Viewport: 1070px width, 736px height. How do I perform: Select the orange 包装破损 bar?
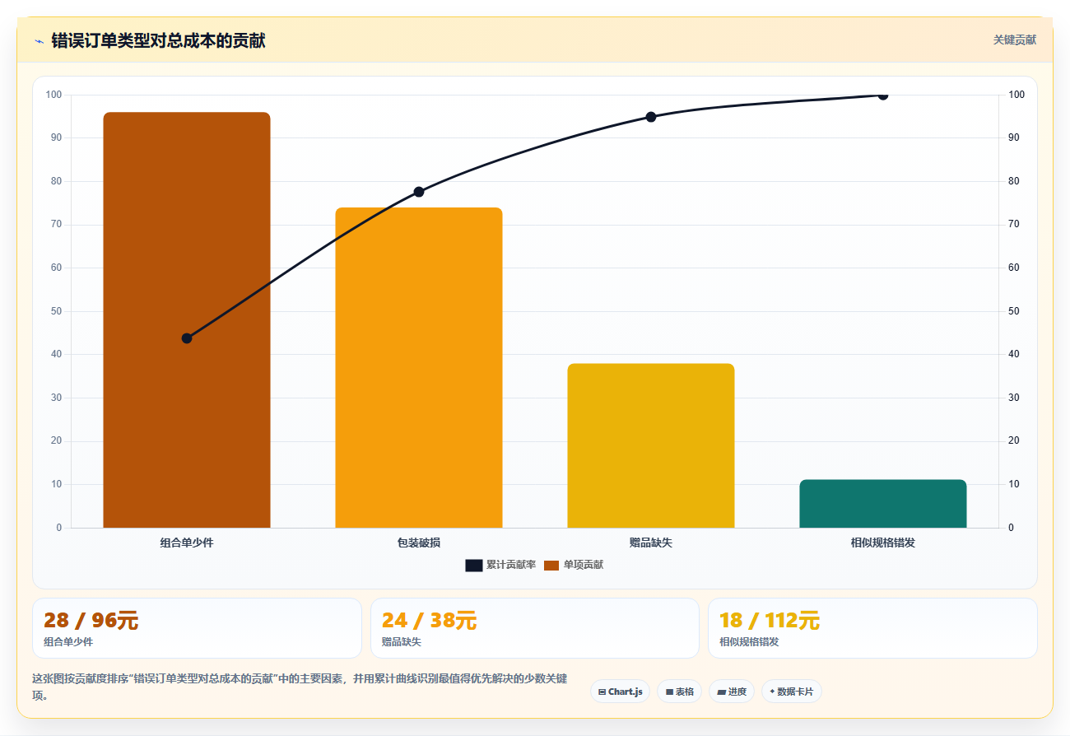click(x=419, y=367)
